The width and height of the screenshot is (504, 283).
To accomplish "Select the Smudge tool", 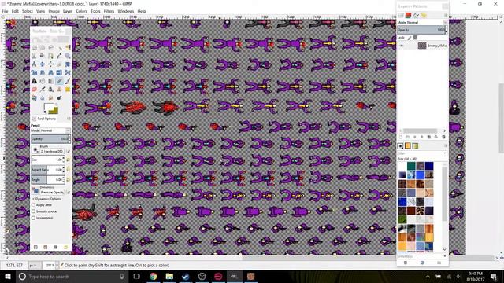I will click(50, 97).
